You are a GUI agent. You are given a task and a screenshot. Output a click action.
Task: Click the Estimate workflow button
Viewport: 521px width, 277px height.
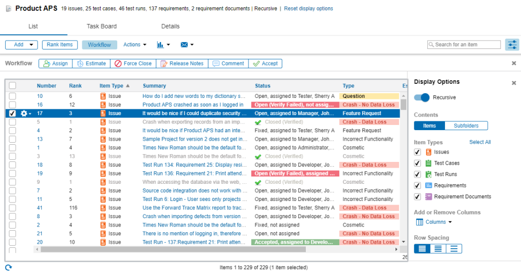point(91,64)
